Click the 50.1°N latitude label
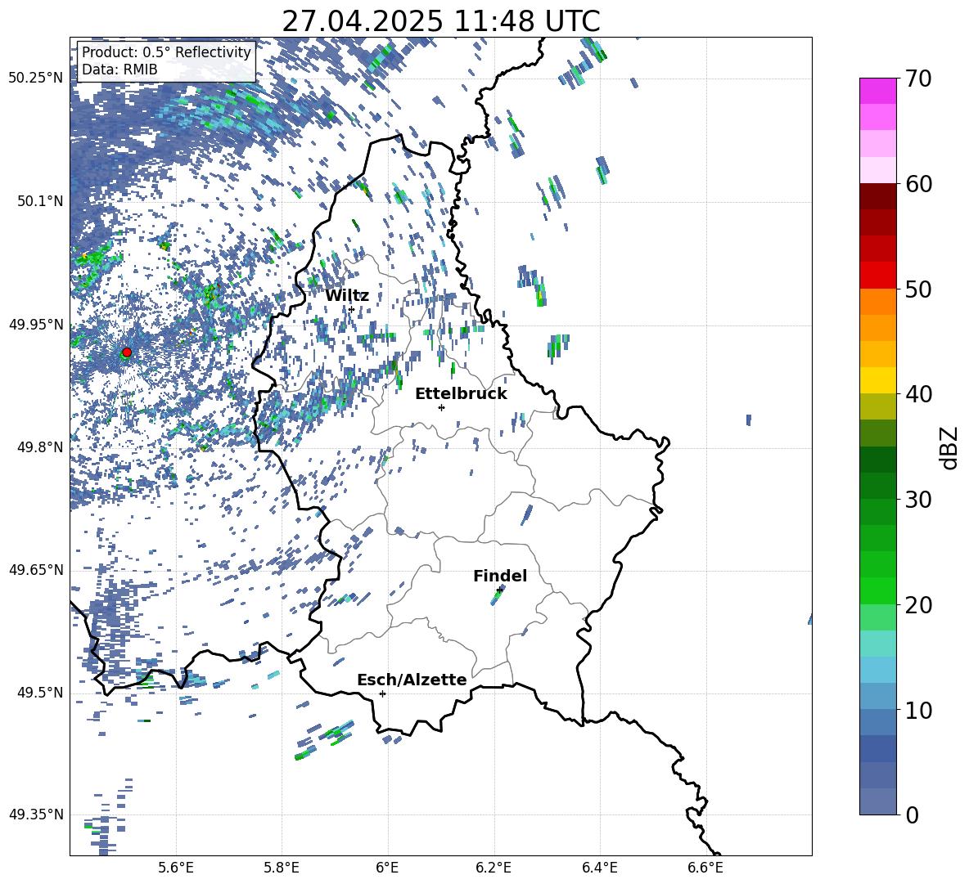969x884 pixels. click(x=41, y=201)
